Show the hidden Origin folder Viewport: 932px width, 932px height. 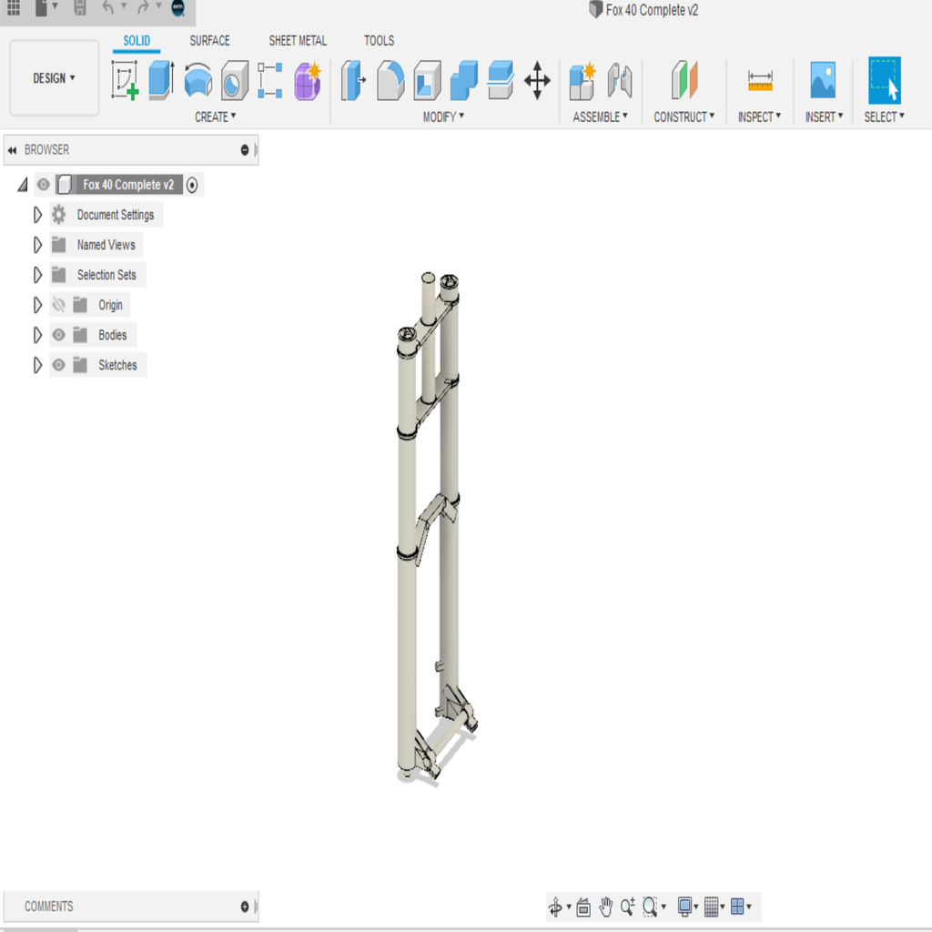58,305
